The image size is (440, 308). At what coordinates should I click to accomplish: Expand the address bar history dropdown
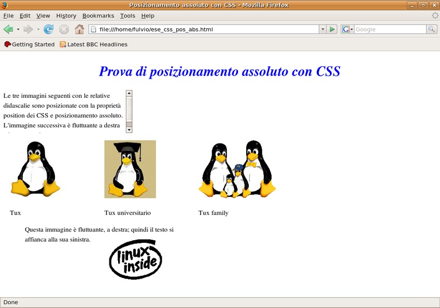[323, 29]
